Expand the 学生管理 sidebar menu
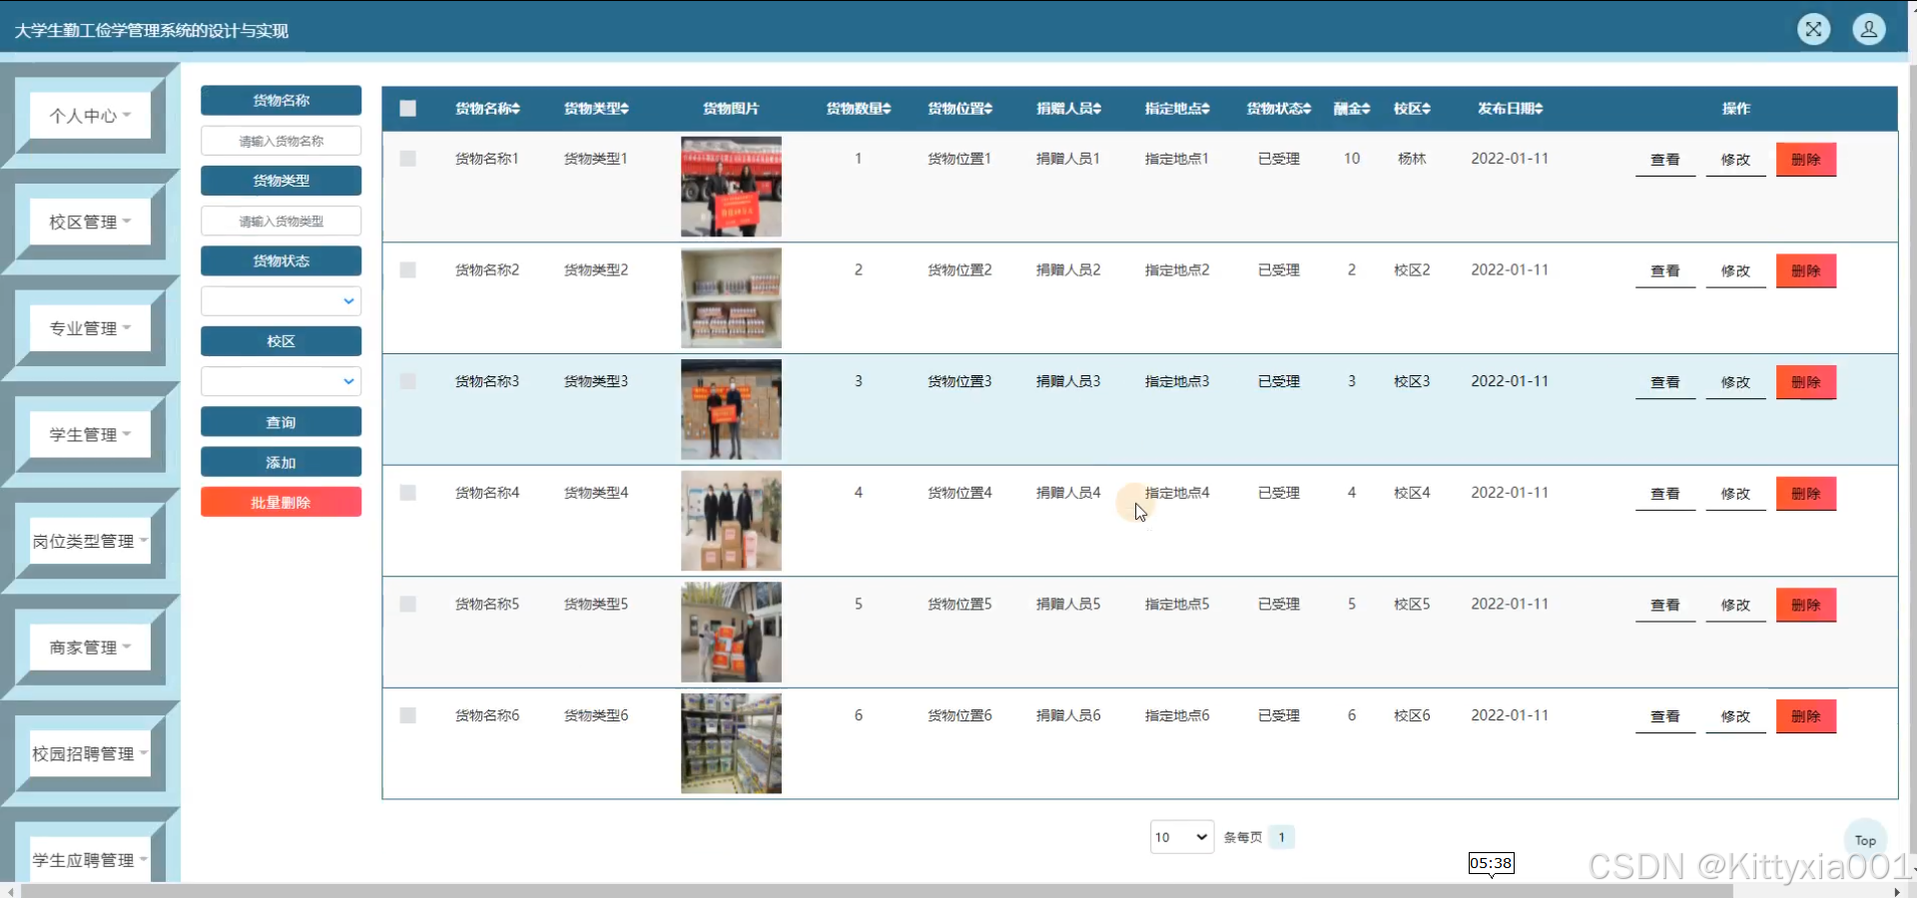1917x898 pixels. click(x=90, y=435)
